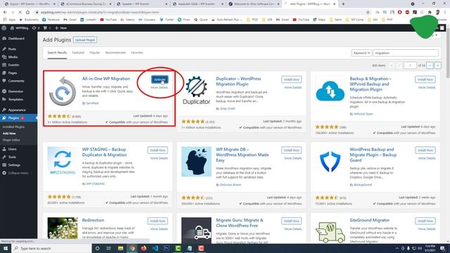Open Installed Plugins submenu item
The image size is (450, 253).
click(x=13, y=126)
